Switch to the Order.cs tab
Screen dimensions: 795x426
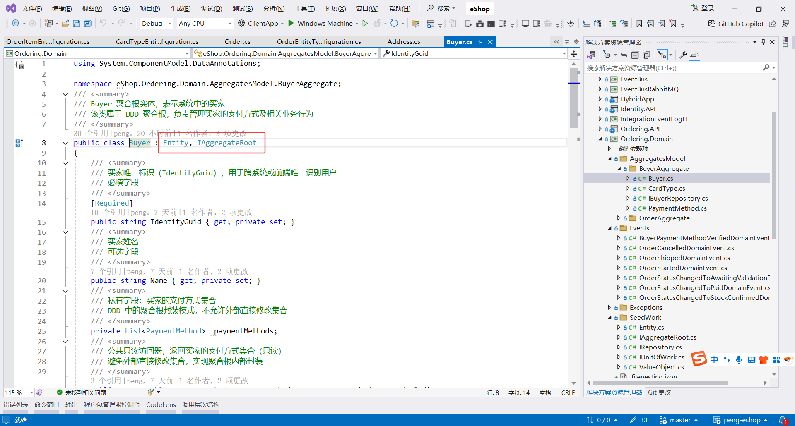(238, 42)
